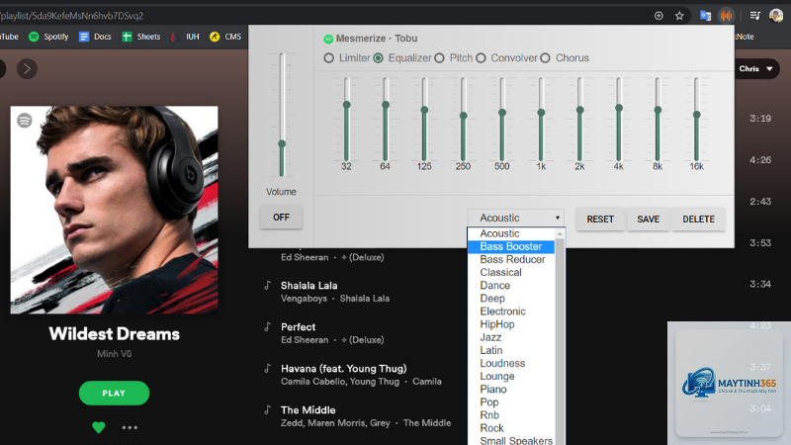Select the Pitch radio button
Viewport: 791px width, 445px height.
point(439,58)
